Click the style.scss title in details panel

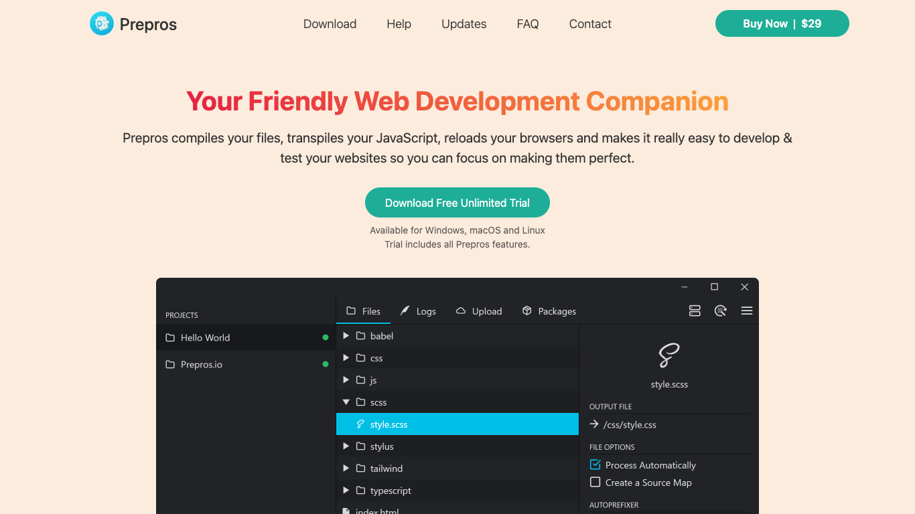(669, 385)
